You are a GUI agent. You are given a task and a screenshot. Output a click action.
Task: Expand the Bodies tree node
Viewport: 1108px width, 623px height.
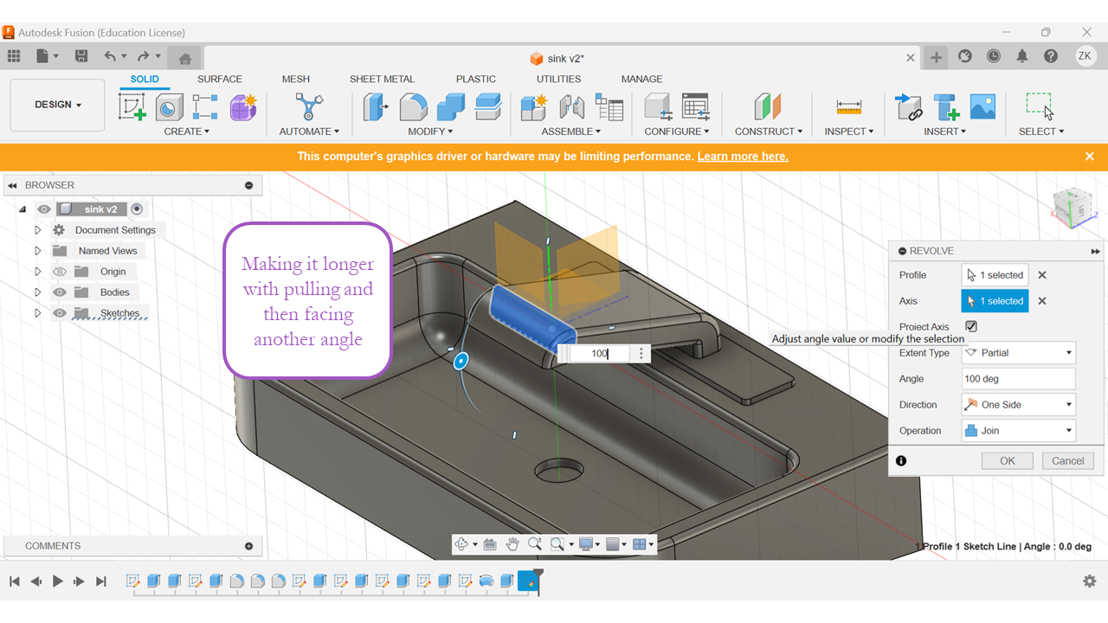click(37, 292)
